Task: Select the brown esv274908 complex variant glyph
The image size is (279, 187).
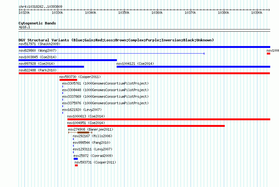Action: point(80,132)
